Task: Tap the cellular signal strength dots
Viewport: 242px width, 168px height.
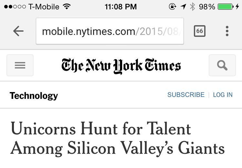Action: pos(15,6)
